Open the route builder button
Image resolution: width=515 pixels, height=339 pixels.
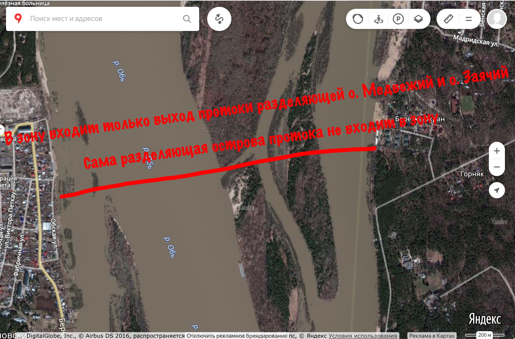pyautogui.click(x=219, y=19)
